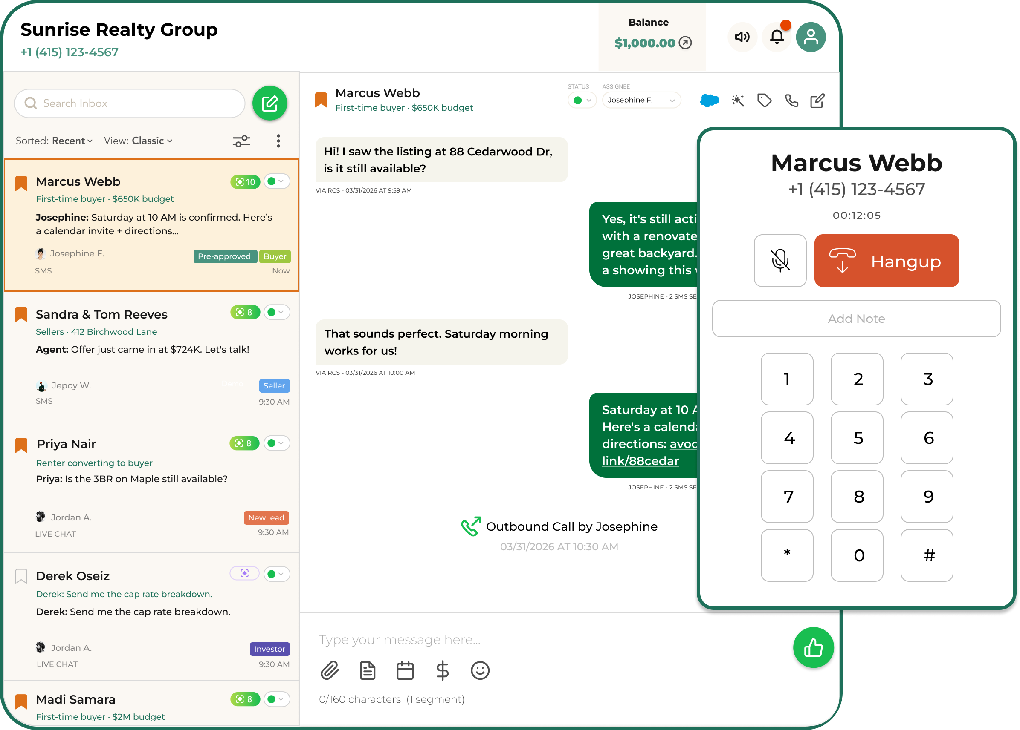
Task: Click the New lead tag on Priya Nair
Action: pos(266,517)
